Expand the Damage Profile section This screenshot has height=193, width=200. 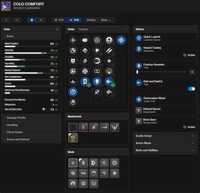pos(31,118)
